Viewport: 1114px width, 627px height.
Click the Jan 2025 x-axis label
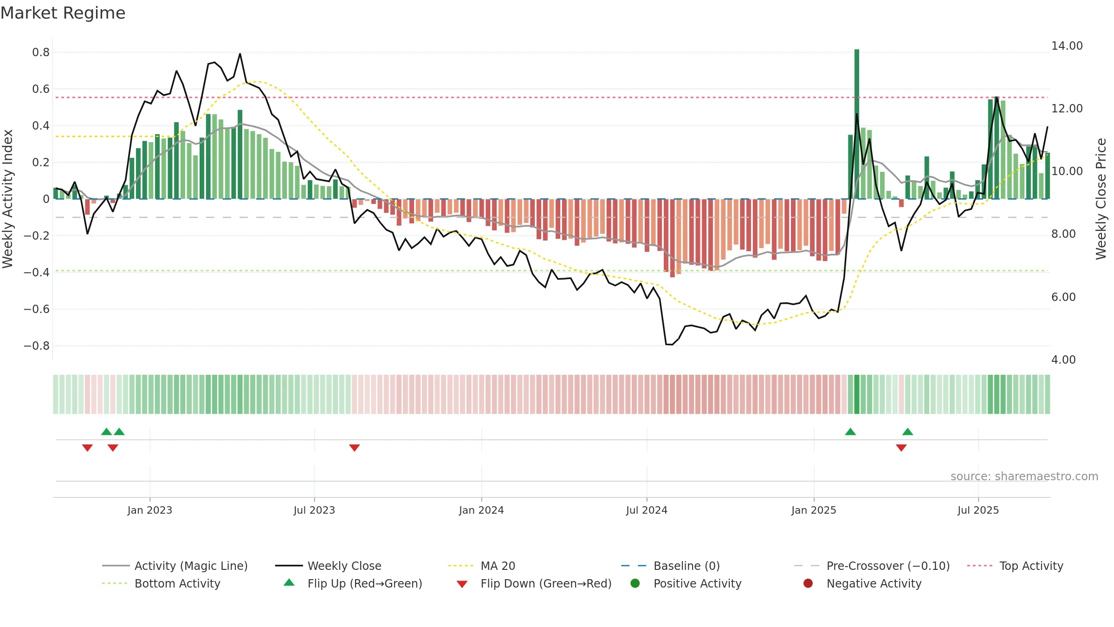click(x=814, y=510)
